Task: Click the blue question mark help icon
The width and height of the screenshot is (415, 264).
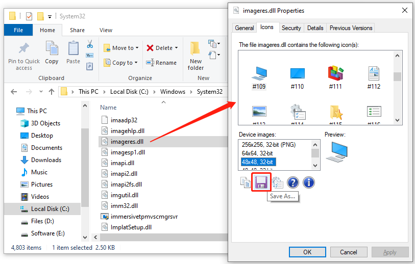Action: pyautogui.click(x=292, y=182)
